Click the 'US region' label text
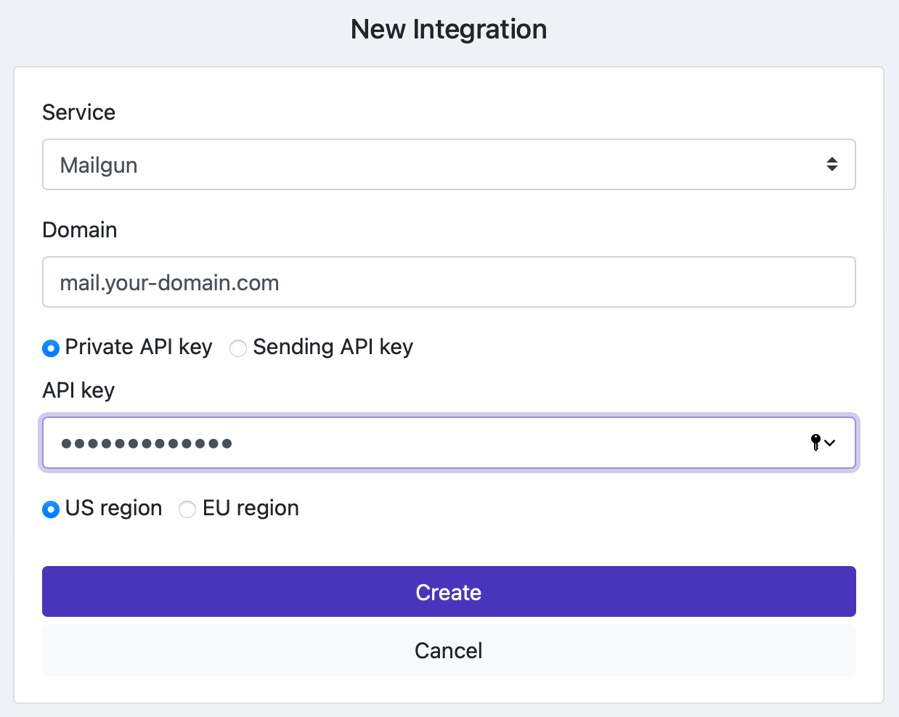This screenshot has height=717, width=899. pos(113,508)
